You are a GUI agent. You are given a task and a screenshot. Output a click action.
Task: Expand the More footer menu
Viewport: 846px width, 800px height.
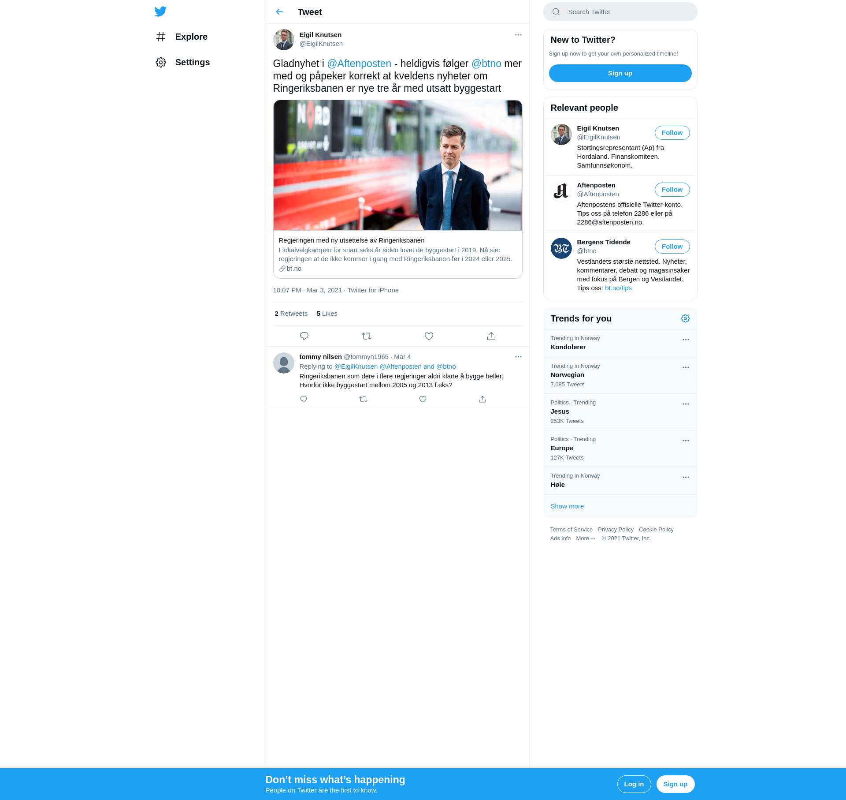point(586,538)
